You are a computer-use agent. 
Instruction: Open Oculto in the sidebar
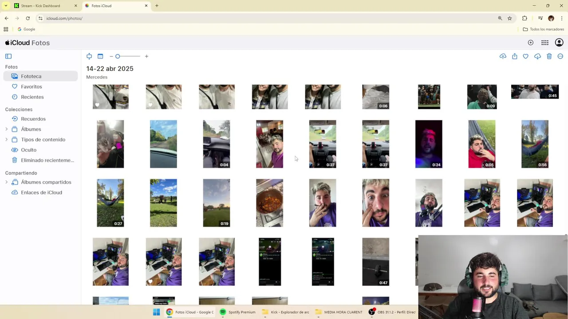click(x=40, y=150)
